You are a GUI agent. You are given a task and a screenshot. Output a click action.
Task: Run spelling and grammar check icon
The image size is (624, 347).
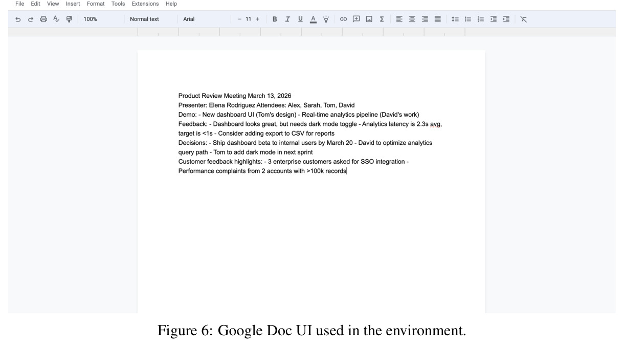coord(56,19)
